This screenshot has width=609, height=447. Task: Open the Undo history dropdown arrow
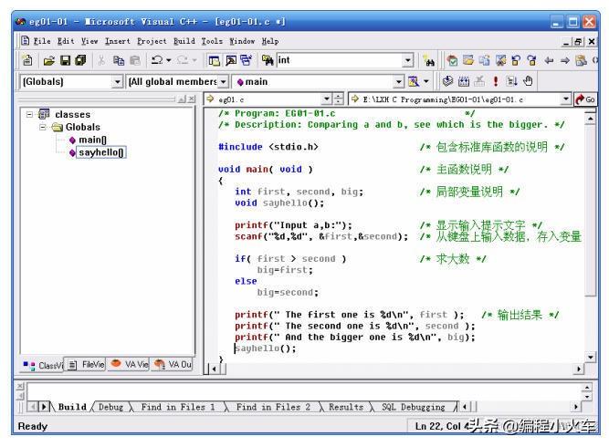169,60
